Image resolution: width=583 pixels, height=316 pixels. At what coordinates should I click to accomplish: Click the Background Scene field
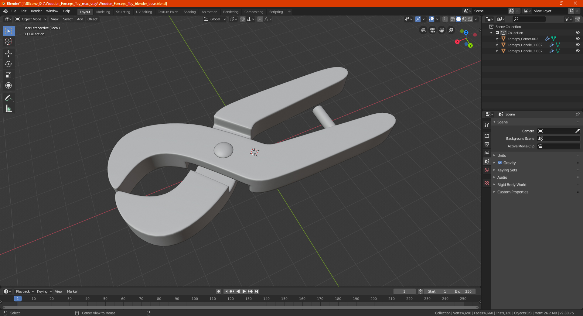[x=559, y=139]
